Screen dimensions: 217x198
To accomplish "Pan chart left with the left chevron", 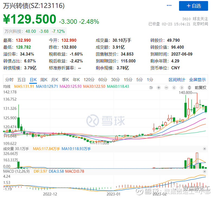I will point(174,87).
